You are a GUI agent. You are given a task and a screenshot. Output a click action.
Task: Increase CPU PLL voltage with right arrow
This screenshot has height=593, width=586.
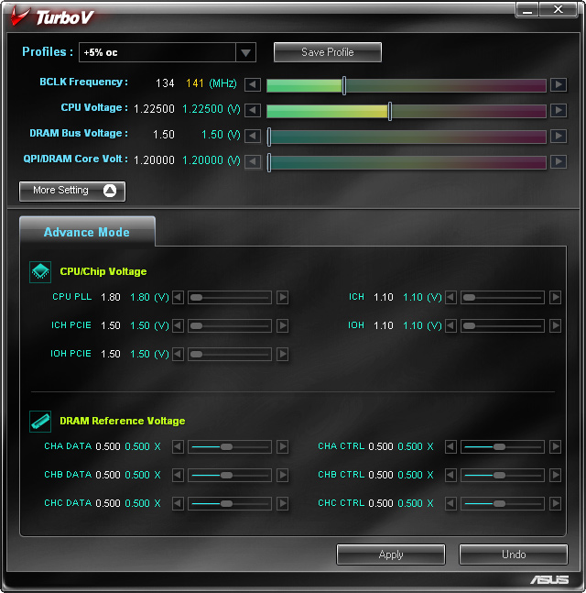pyautogui.click(x=282, y=297)
